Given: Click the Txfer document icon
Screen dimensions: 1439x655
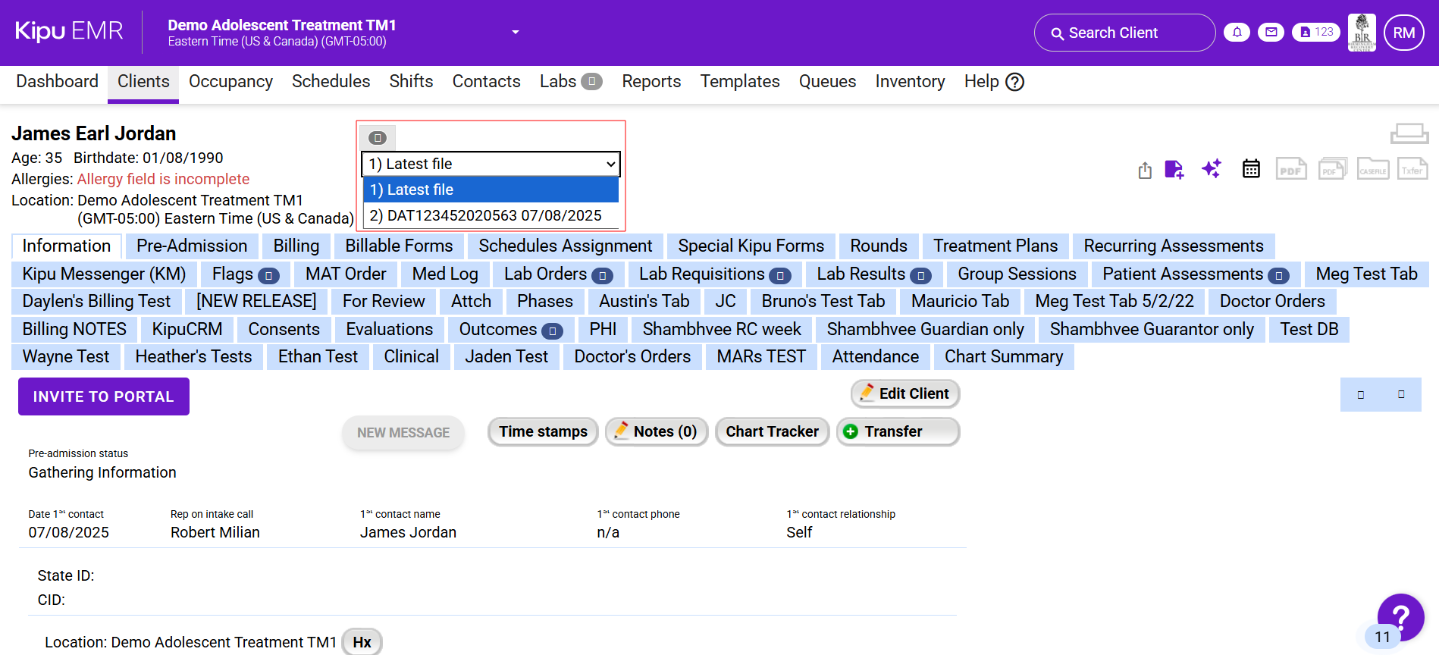Looking at the screenshot, I should tap(1412, 169).
